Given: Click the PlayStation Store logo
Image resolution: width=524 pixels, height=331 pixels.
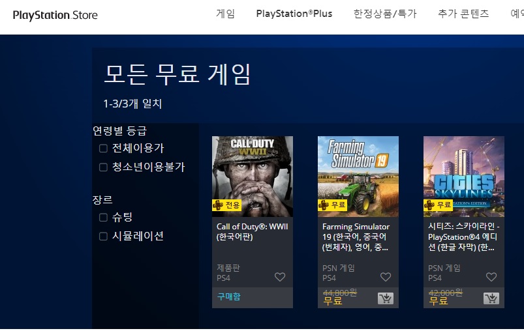Looking at the screenshot, I should tap(55, 15).
